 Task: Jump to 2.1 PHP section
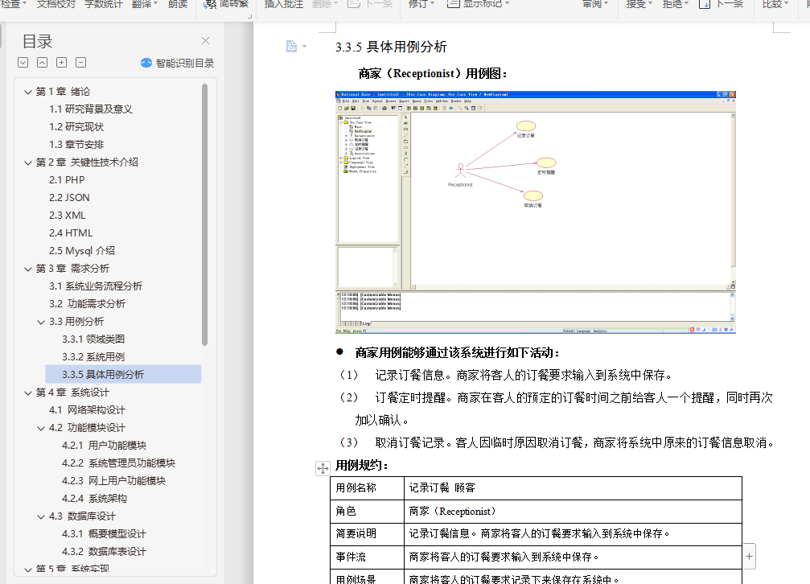point(67,180)
